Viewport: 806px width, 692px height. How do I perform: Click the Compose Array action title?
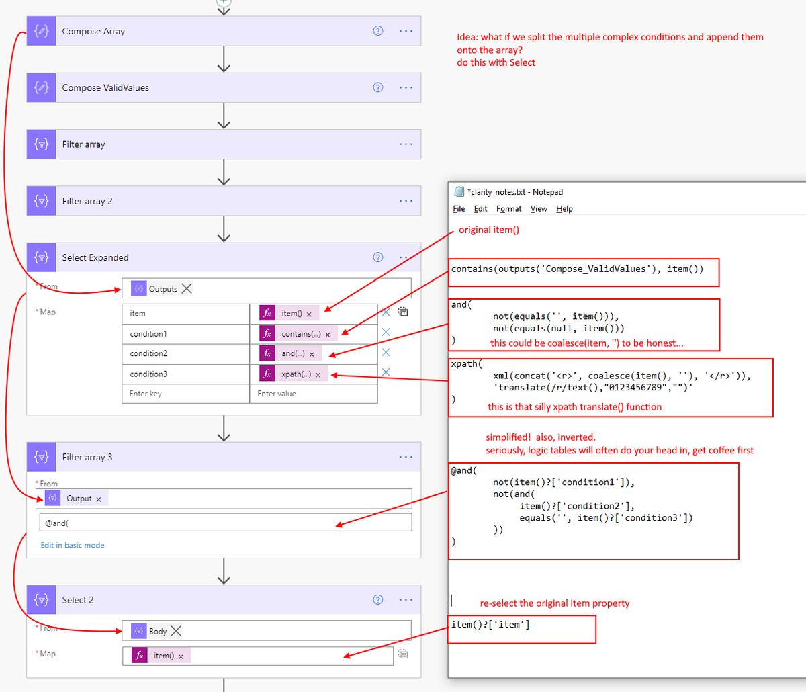pyautogui.click(x=93, y=31)
